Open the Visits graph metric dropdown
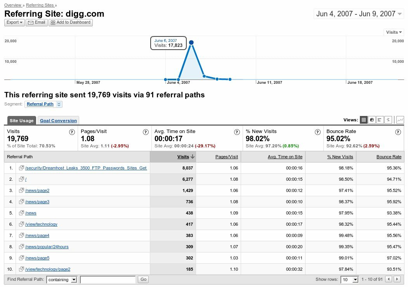The height and width of the screenshot is (287, 408). [x=394, y=32]
